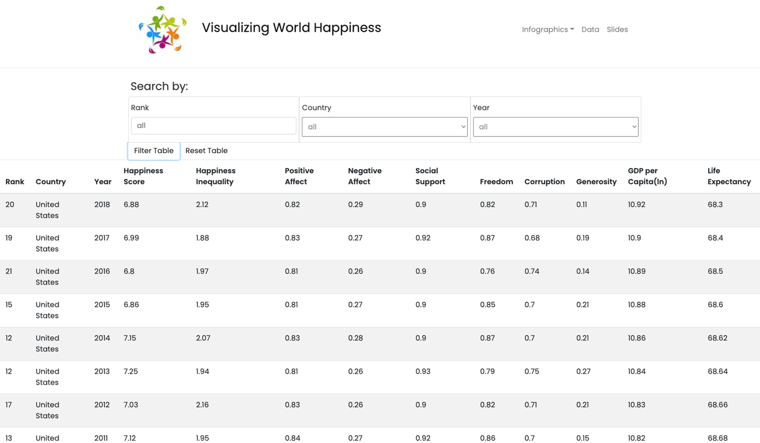
Task: Click the Happiness Score column header
Action: tap(143, 176)
